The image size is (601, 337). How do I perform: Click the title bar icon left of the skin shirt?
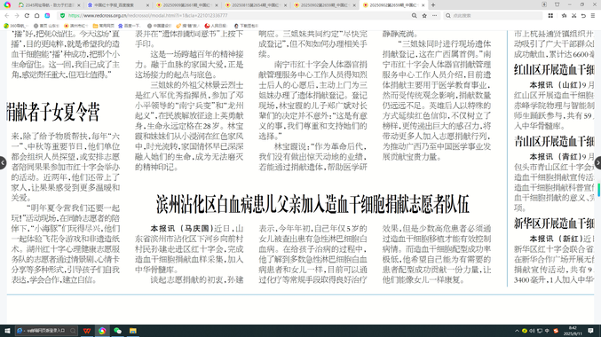tap(544, 4)
